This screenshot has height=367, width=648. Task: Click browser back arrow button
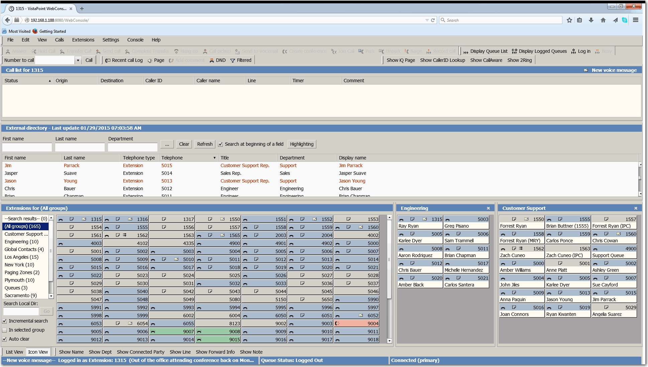coord(7,20)
